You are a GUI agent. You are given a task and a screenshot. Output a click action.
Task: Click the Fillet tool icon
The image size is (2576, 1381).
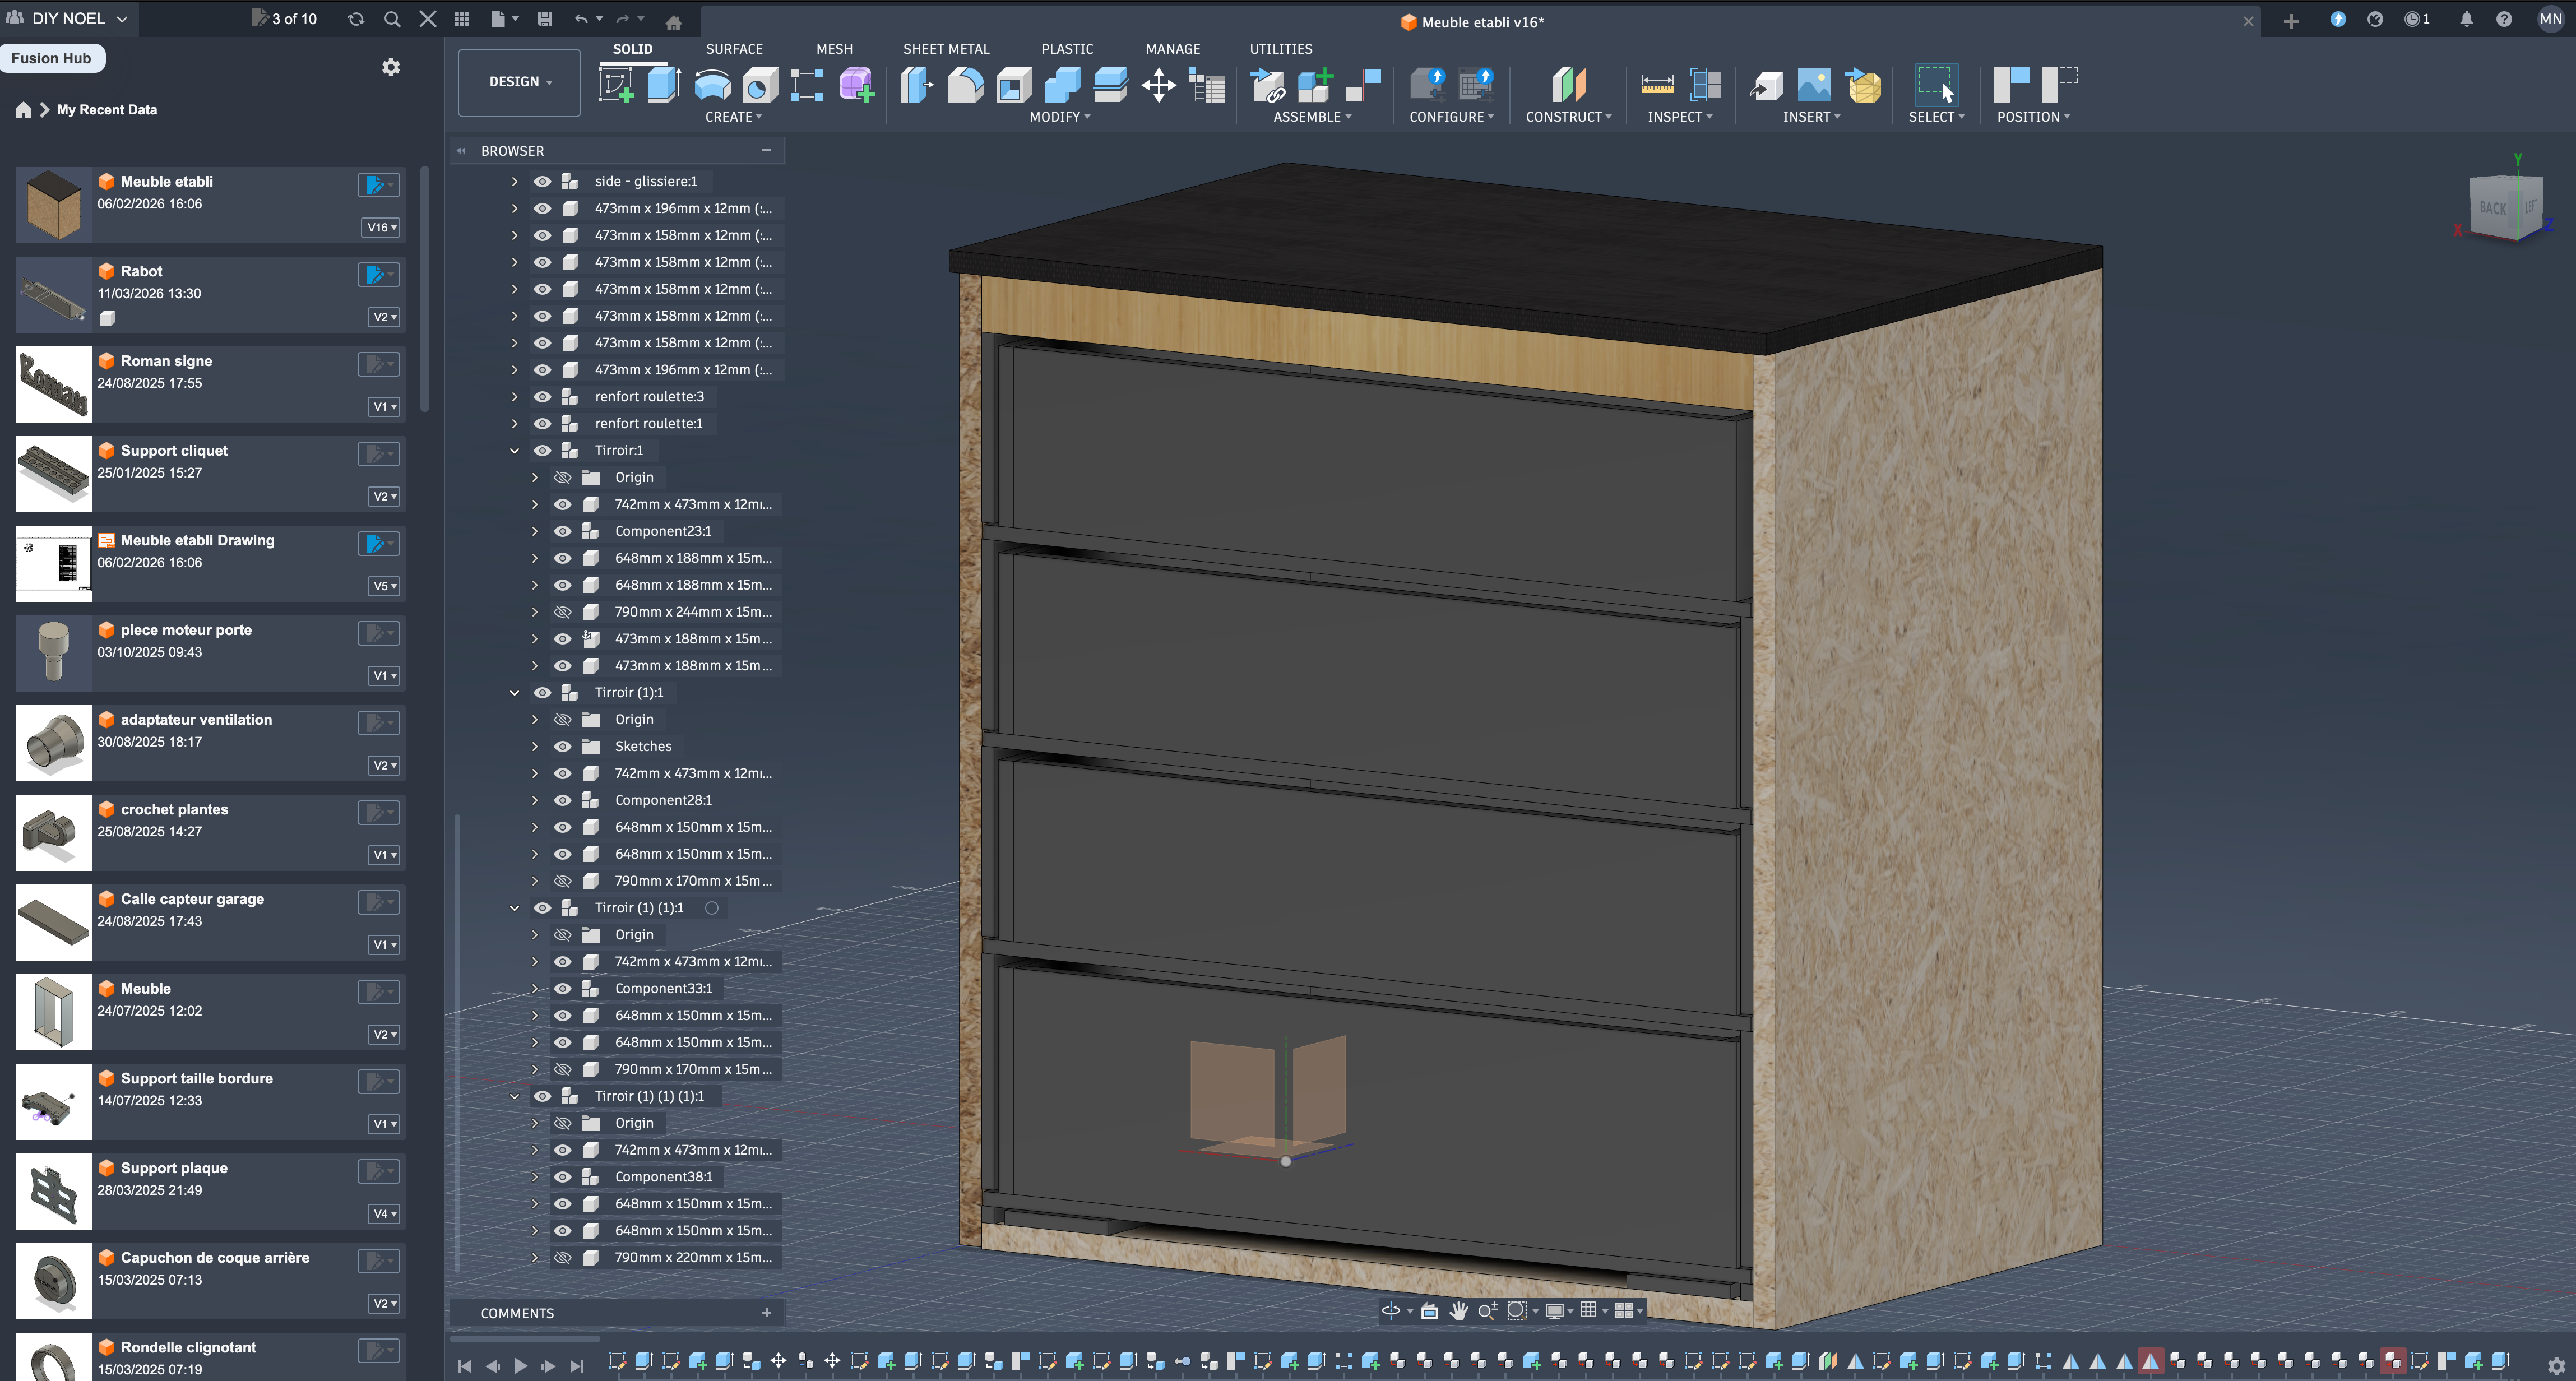tap(965, 85)
